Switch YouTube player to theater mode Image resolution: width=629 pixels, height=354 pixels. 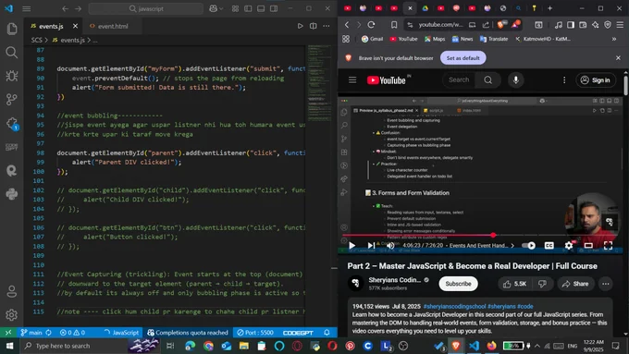click(588, 245)
